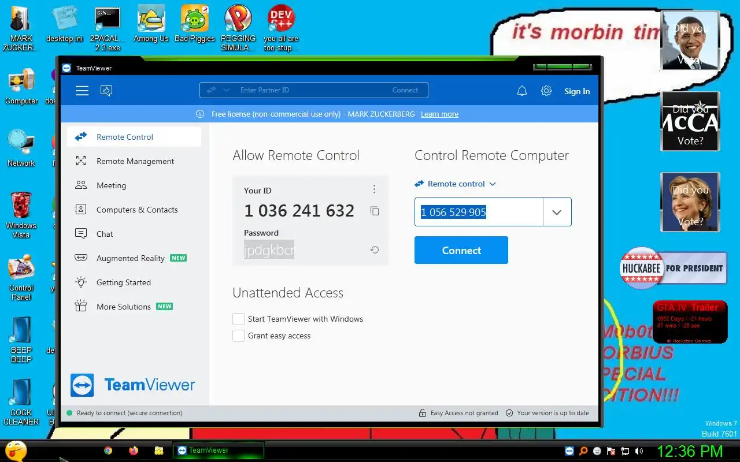
Task: Open the Computer desktop icon
Action: coord(21,87)
